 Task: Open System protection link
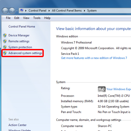tap(20, 47)
